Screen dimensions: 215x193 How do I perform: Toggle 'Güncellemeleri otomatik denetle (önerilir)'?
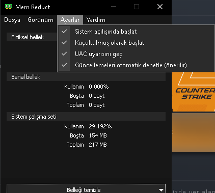(x=136, y=65)
